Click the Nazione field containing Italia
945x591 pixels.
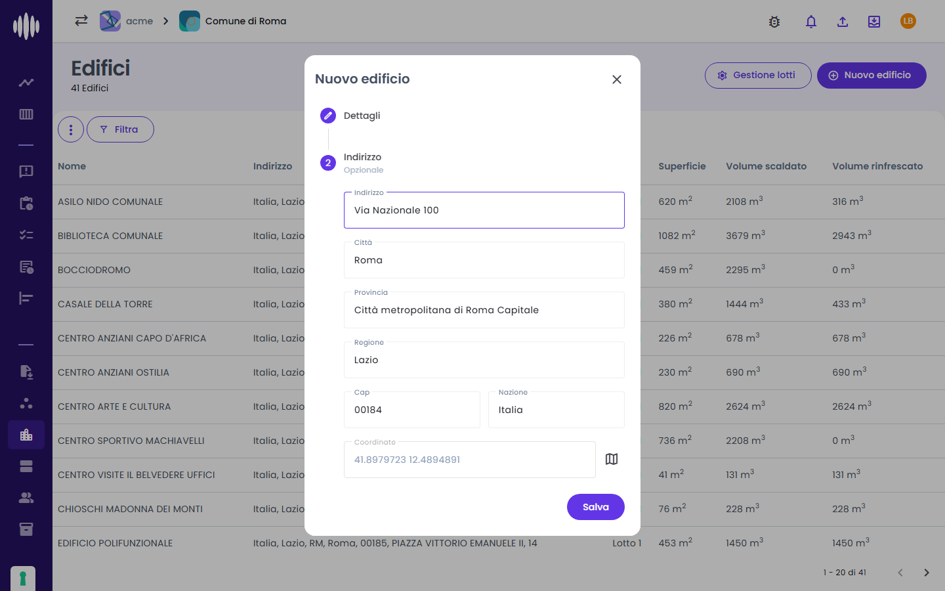pos(556,410)
